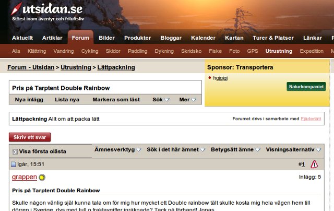Open Sök i det här ämnet dropdown
This screenshot has width=334, height=211.
click(176, 150)
